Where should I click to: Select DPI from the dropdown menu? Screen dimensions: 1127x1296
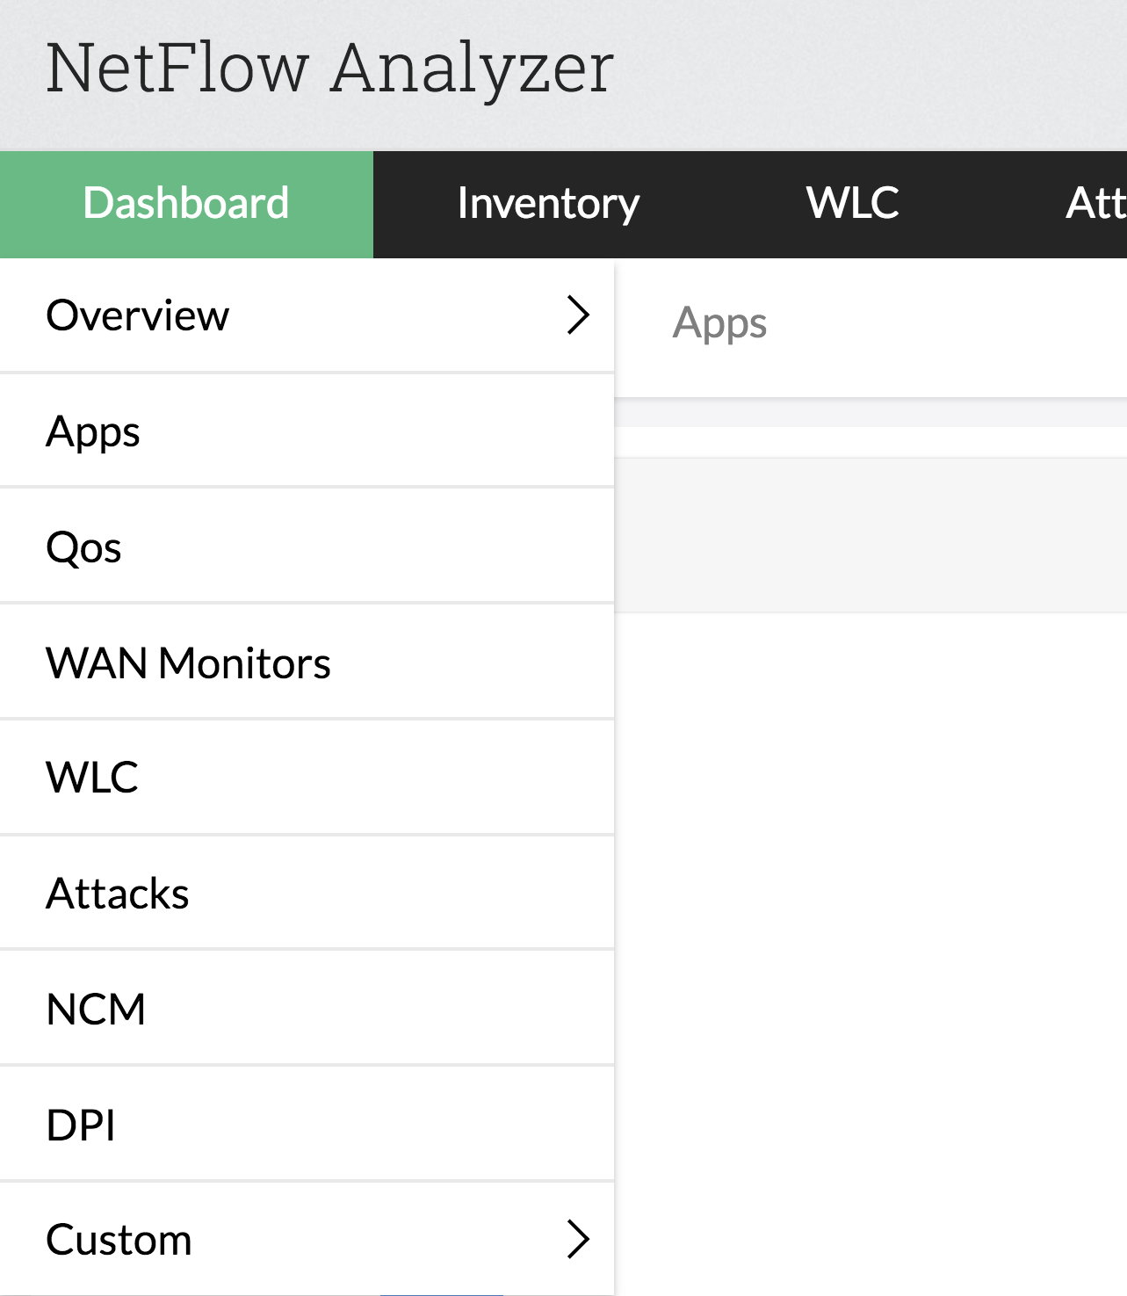click(307, 1125)
